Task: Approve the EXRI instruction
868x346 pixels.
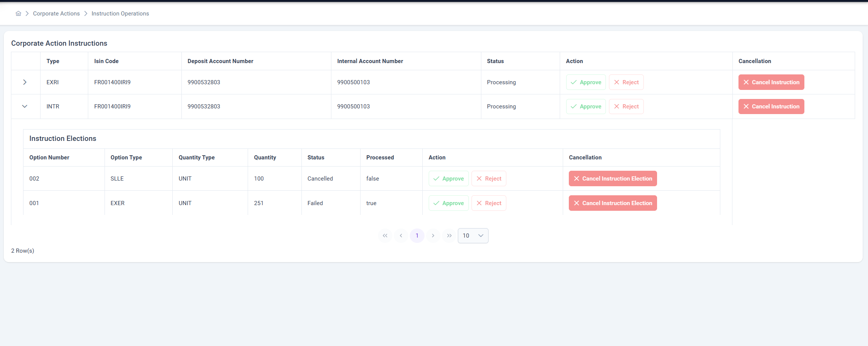Action: click(586, 82)
